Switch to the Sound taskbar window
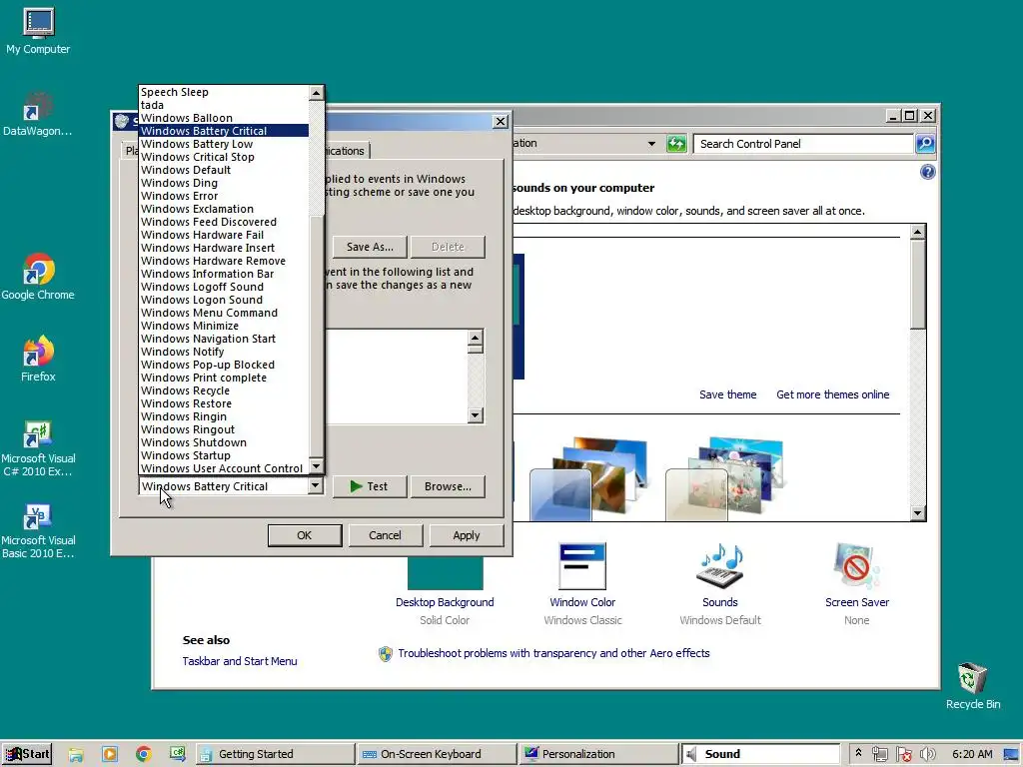The image size is (1023, 767). [x=760, y=754]
